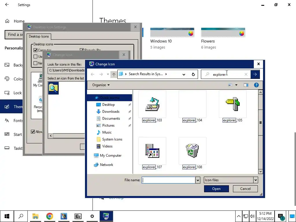
Task: Click left scroll arrow in Change Icon list
Action: [x=51, y=136]
